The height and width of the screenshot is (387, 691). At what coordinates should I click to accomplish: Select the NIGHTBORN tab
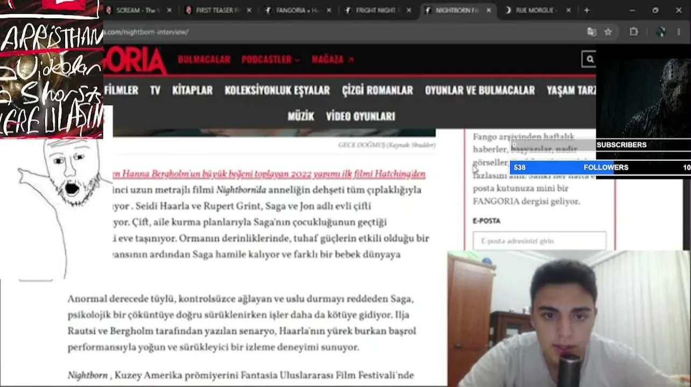tap(457, 10)
